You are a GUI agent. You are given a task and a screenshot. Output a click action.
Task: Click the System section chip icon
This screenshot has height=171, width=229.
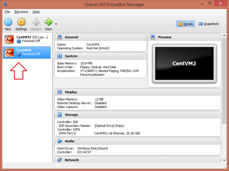tap(60, 56)
